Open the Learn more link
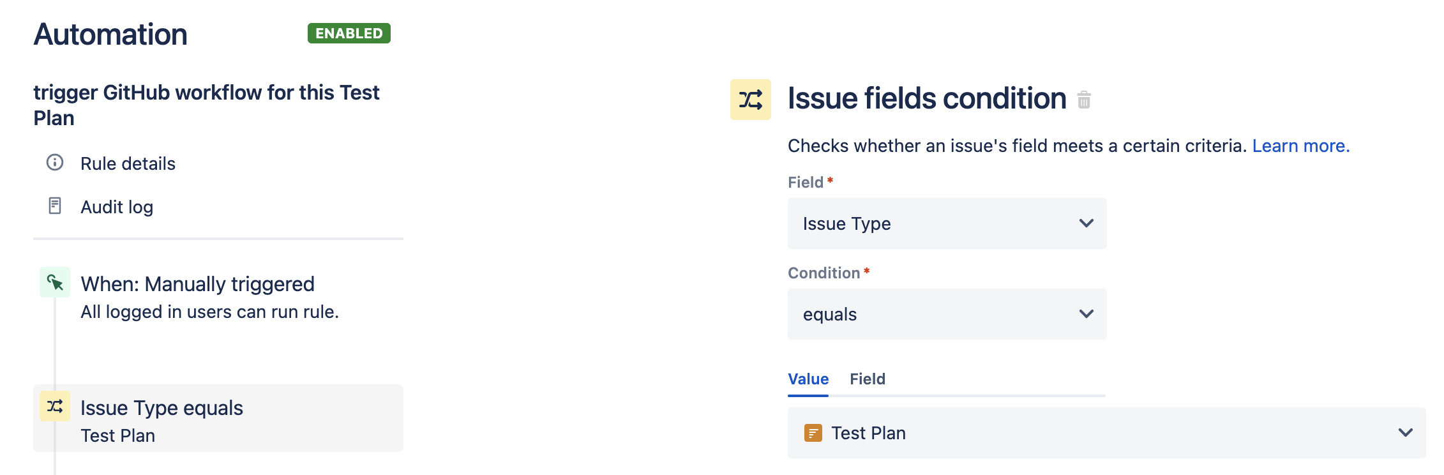The width and height of the screenshot is (1444, 475). tap(1301, 146)
